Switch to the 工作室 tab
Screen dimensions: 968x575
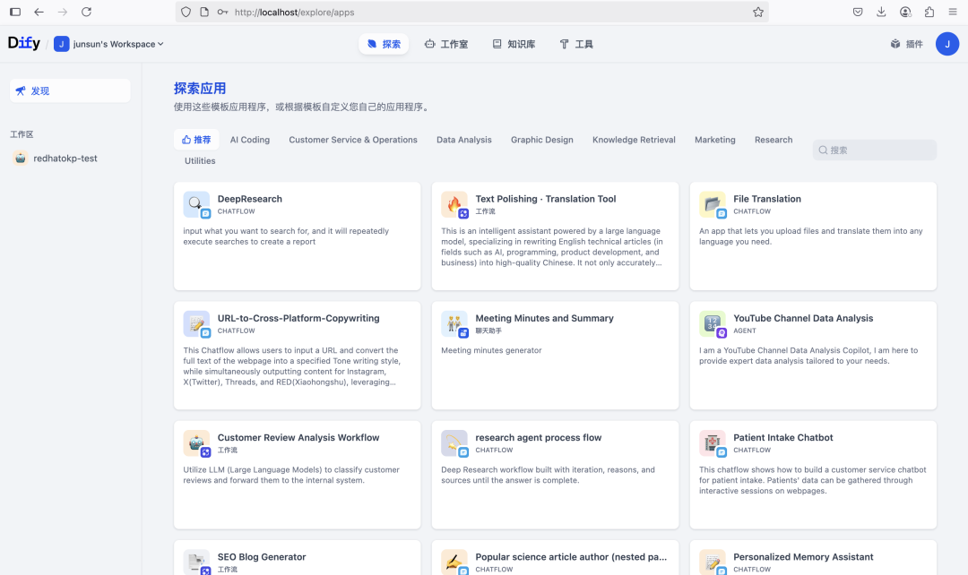445,43
